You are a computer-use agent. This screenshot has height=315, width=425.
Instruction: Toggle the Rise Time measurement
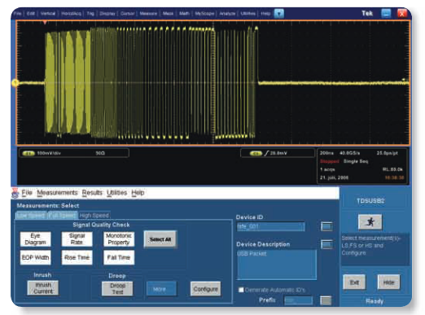pos(77,257)
